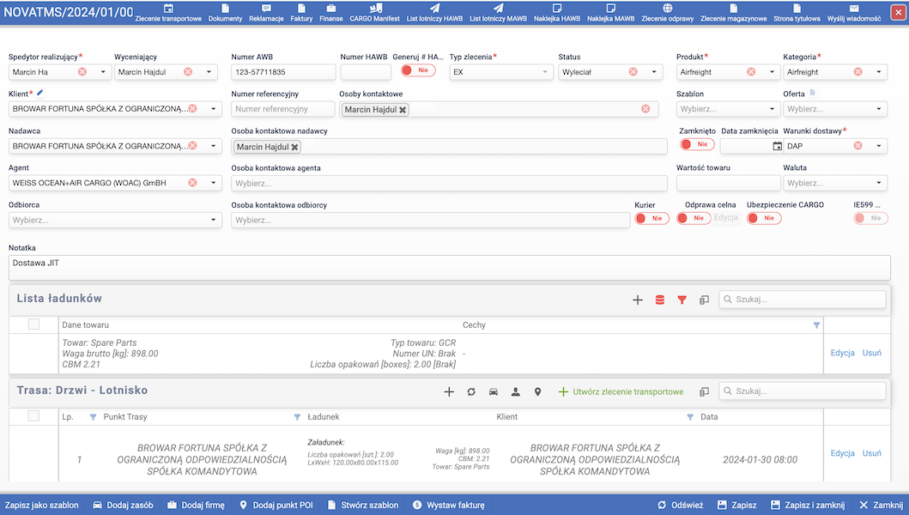Open the Faktury item in top toolbar
Viewport: 909px width, 515px height.
coord(301,13)
